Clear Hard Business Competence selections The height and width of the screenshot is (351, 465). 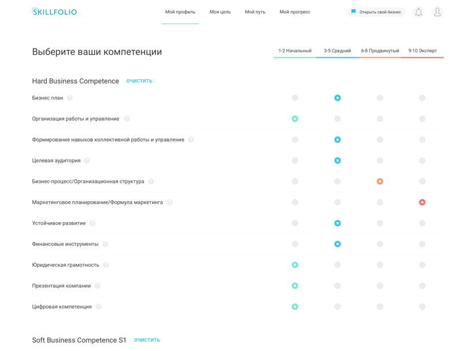pos(139,81)
